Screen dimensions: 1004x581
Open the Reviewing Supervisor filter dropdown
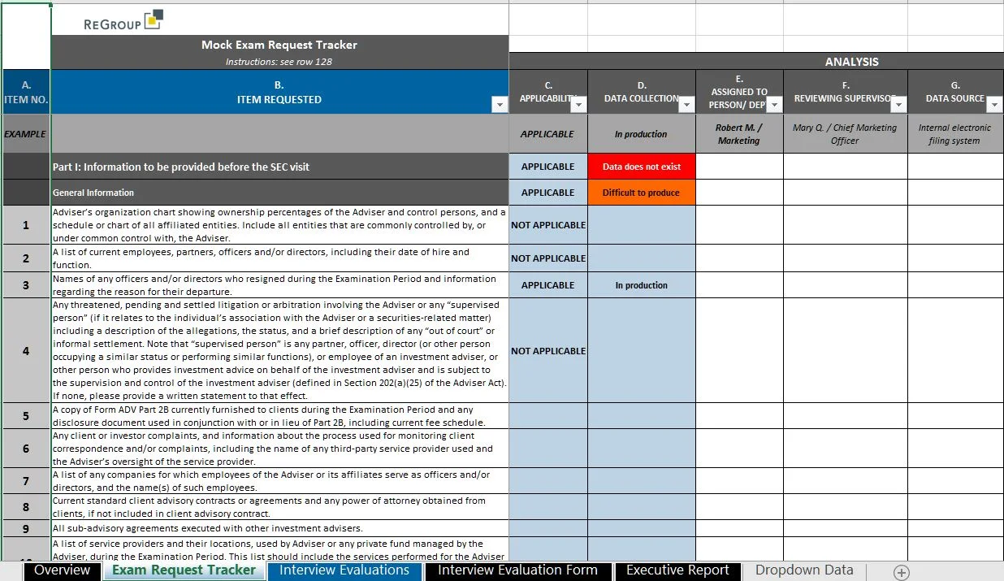(x=898, y=106)
